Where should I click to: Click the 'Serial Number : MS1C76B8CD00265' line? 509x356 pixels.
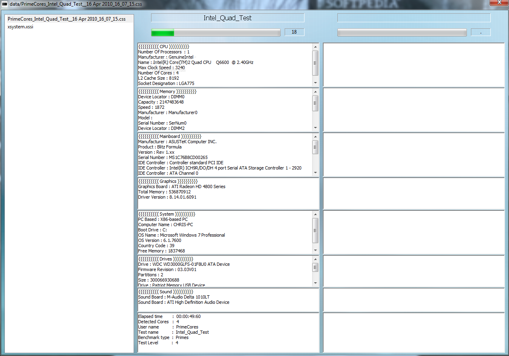(x=173, y=157)
